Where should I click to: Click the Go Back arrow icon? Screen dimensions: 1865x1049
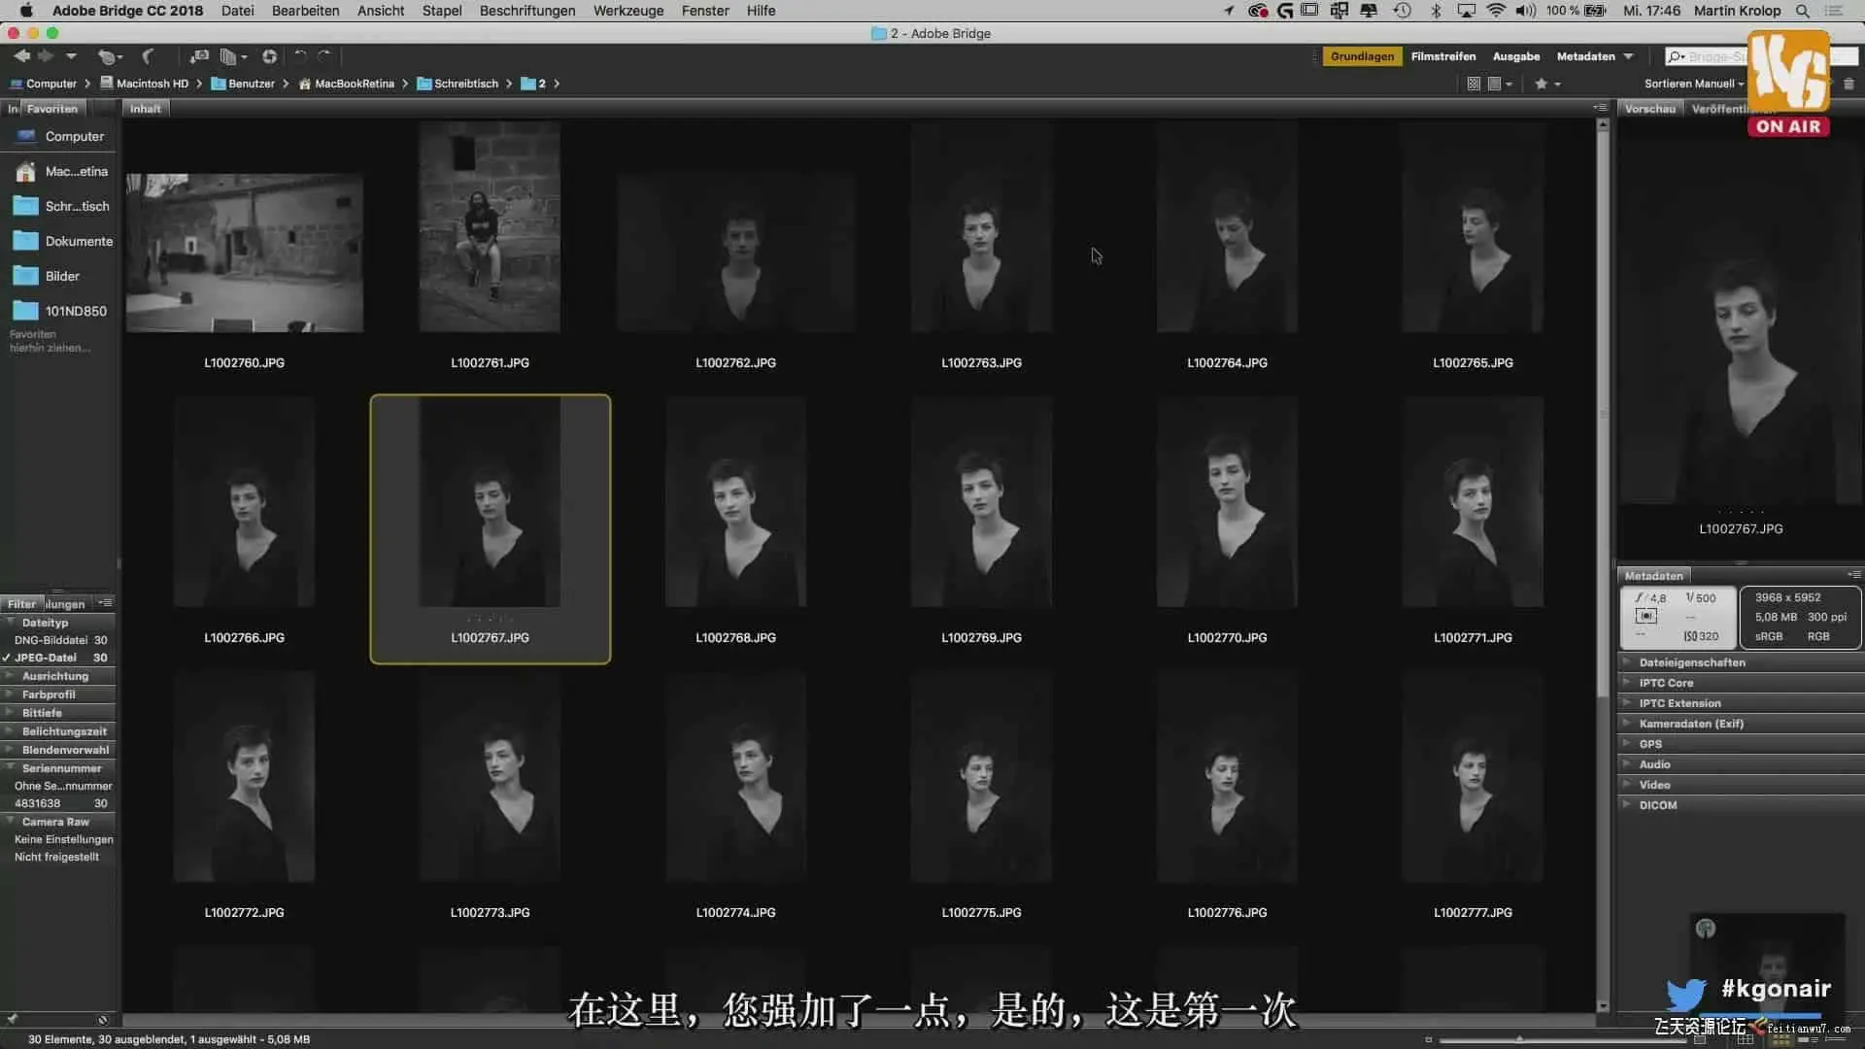click(21, 56)
